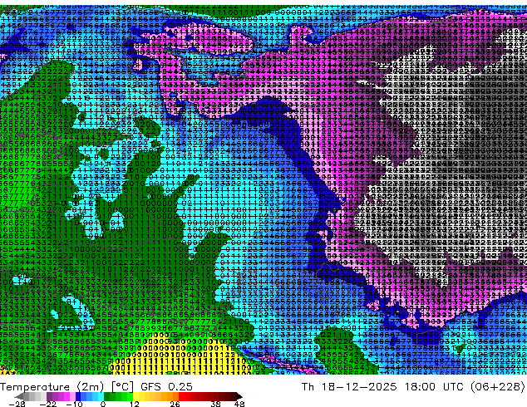Pick the yellow swatch in temperature legend
This screenshot has height=407, width=527.
click(x=135, y=396)
